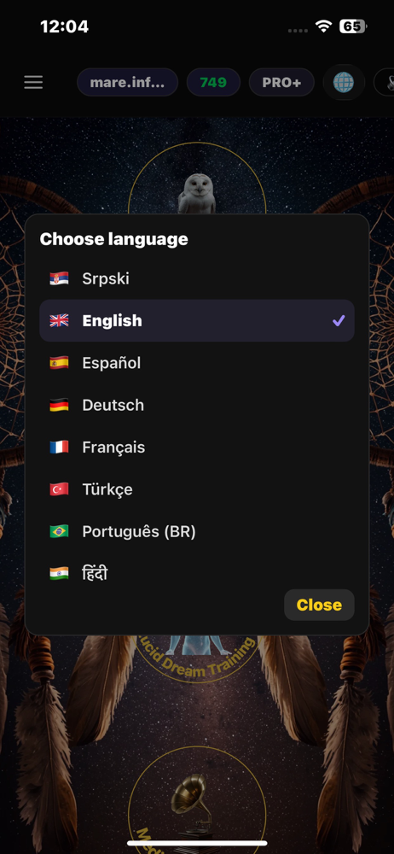394x854 pixels.
Task: Close the Choose language dialog
Action: (320, 605)
